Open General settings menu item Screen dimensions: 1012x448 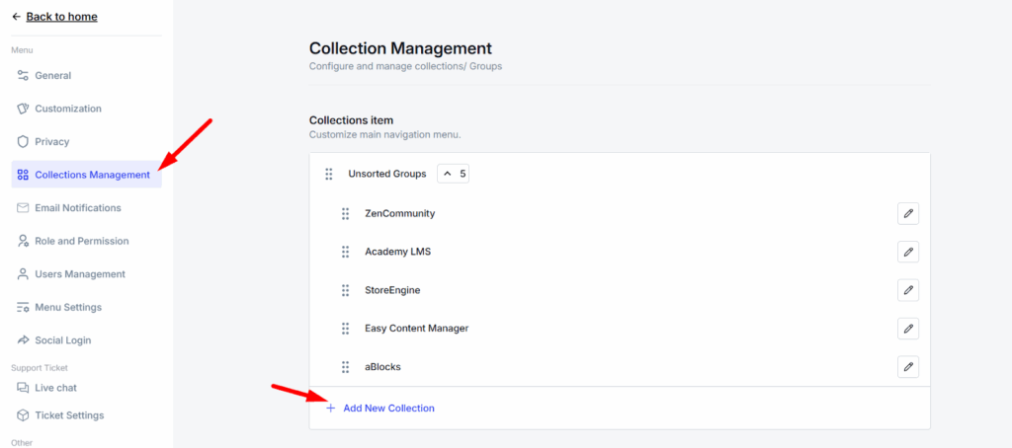[87, 75]
